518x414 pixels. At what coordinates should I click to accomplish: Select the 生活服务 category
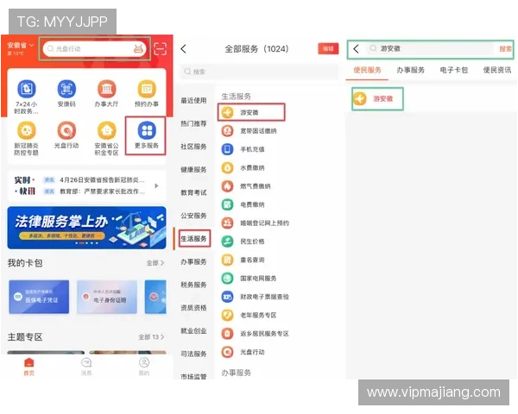(193, 239)
